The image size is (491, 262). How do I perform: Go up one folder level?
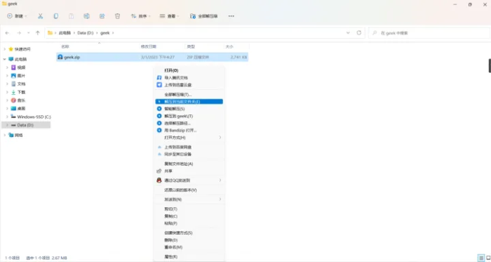[x=38, y=33]
